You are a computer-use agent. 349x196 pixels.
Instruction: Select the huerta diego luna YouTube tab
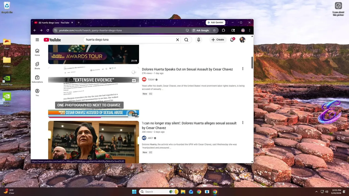(x=54, y=23)
